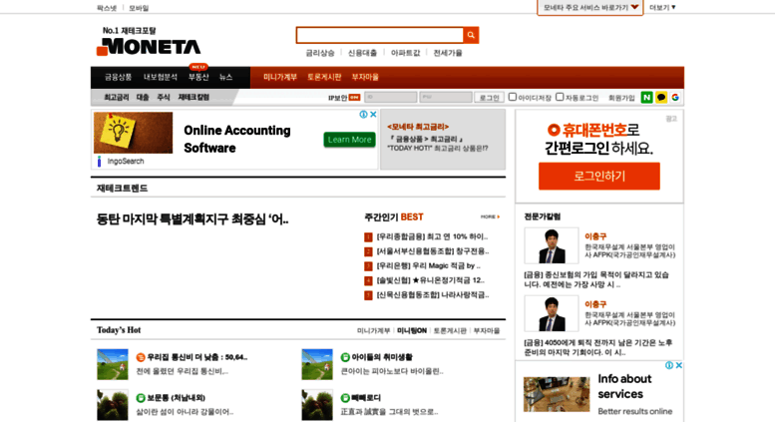
Task: Open the 부동산 menu
Action: click(198, 77)
